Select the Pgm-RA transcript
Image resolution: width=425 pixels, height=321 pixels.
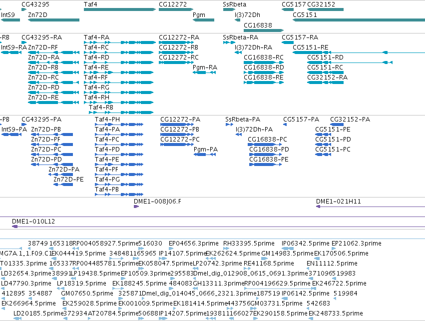[x=205, y=67]
